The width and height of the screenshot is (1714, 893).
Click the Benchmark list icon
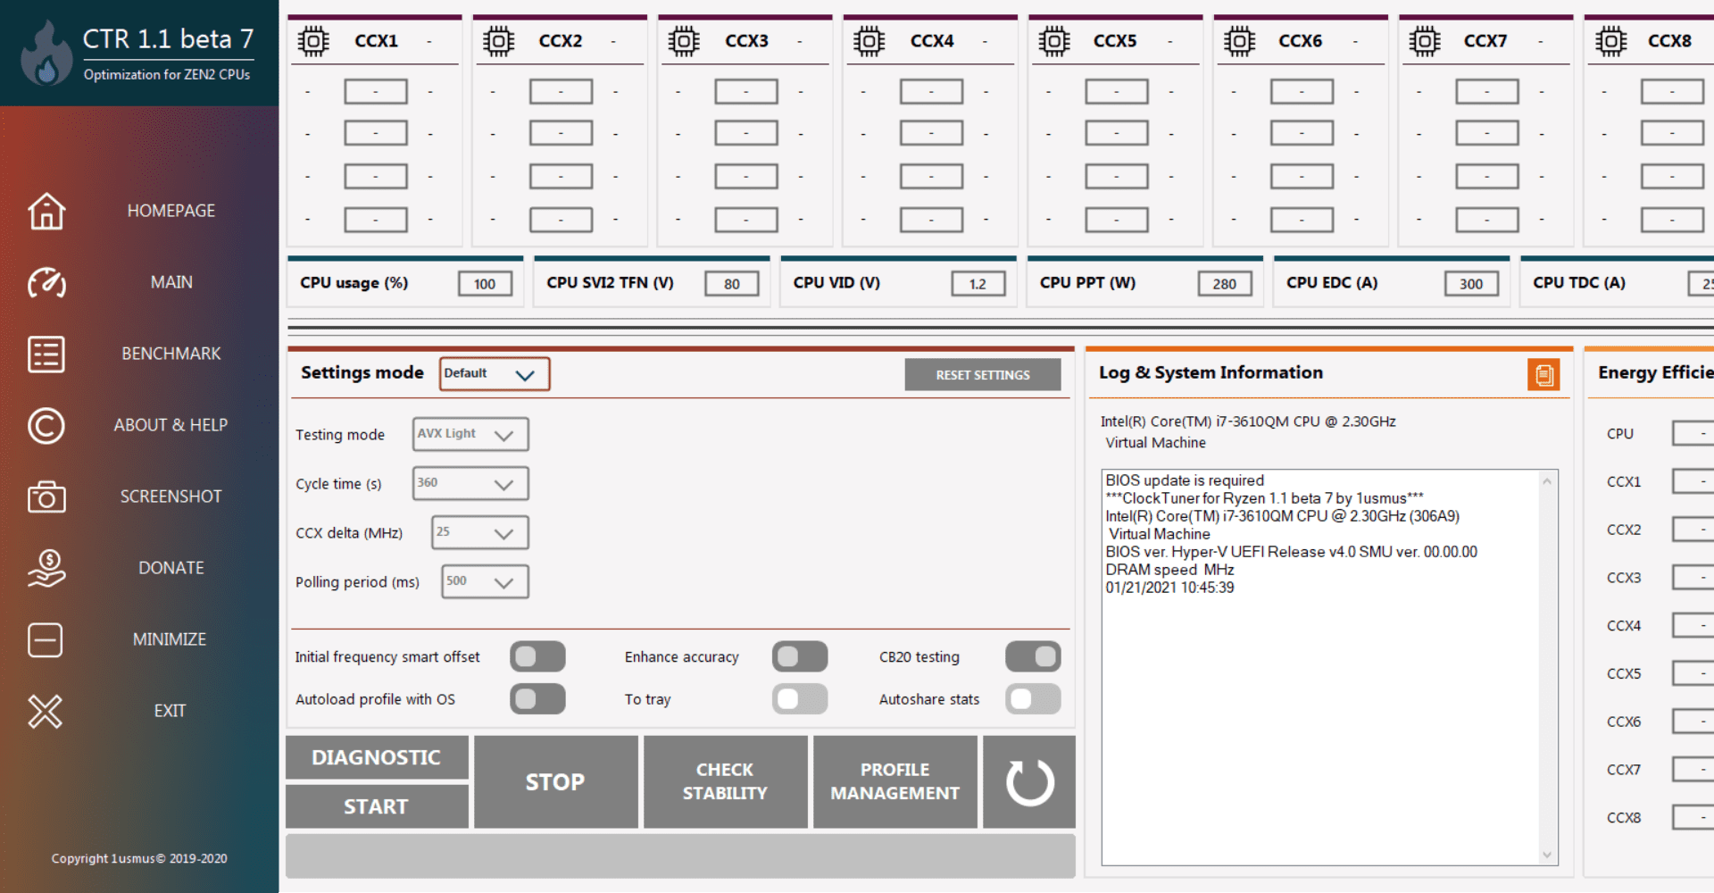coord(46,354)
